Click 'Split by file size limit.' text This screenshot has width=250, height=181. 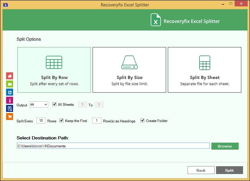pos(130,84)
